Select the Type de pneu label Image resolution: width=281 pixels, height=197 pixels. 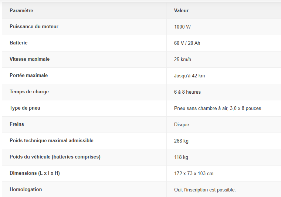pos(25,108)
